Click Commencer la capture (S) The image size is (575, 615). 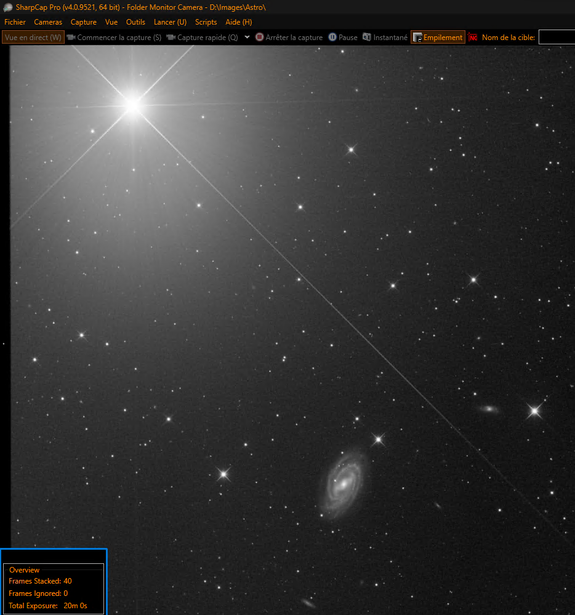(114, 38)
